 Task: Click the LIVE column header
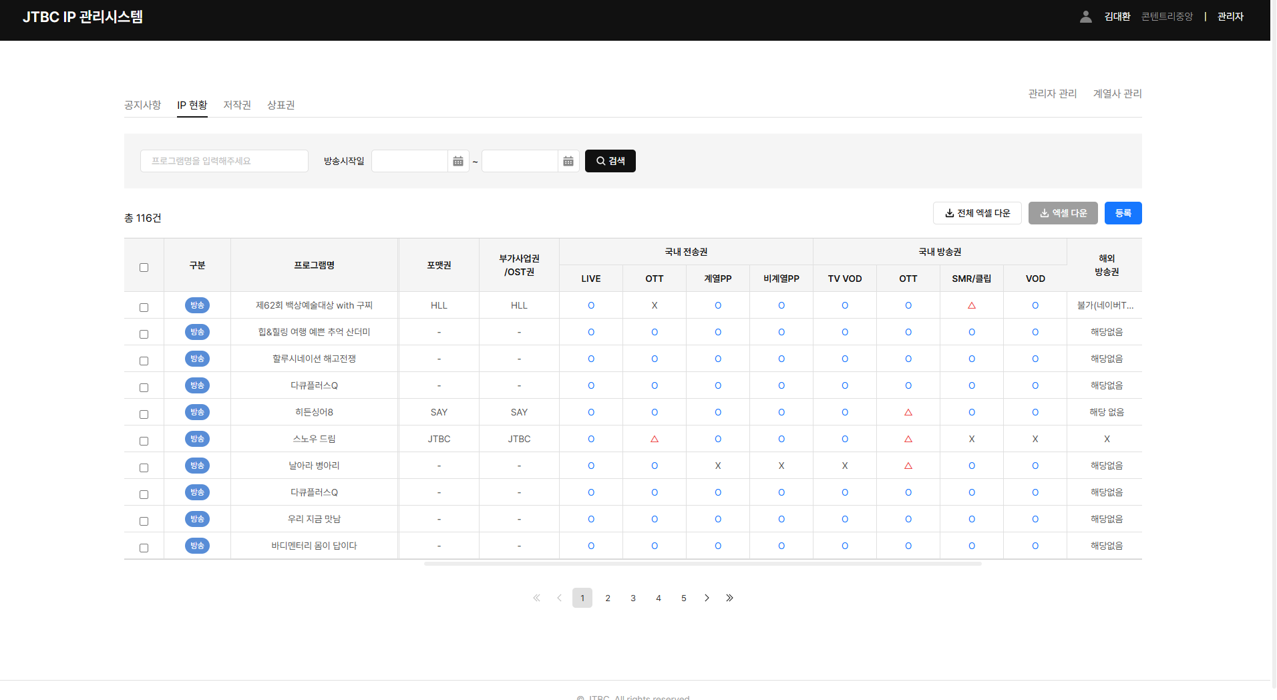point(591,279)
